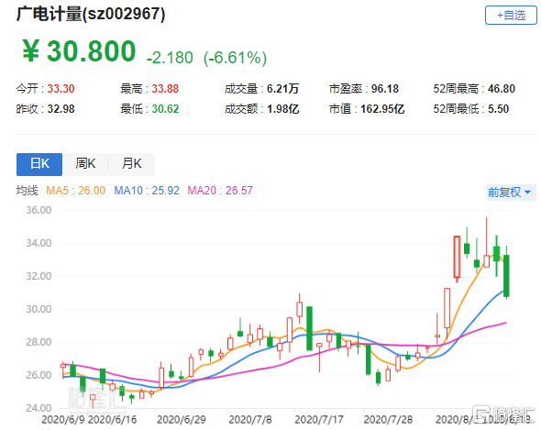Select the 日K daily chart tab
The image size is (541, 430).
pyautogui.click(x=39, y=164)
